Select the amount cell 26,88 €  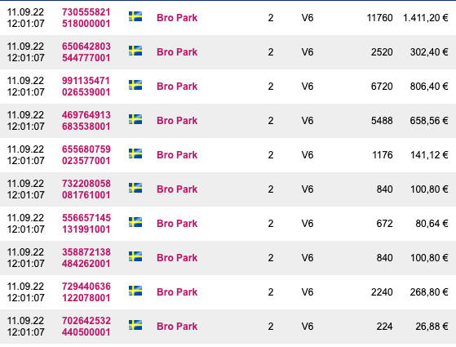point(432,327)
